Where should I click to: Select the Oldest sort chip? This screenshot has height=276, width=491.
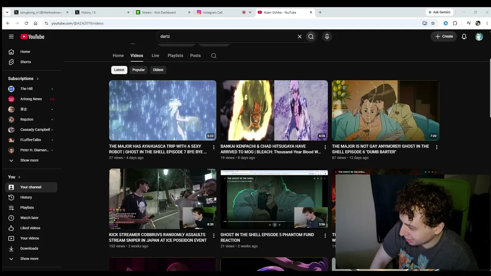[x=158, y=70]
